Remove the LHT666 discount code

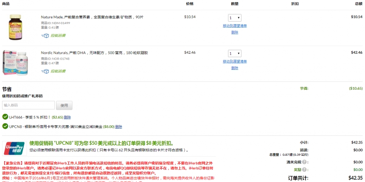pos(67,117)
